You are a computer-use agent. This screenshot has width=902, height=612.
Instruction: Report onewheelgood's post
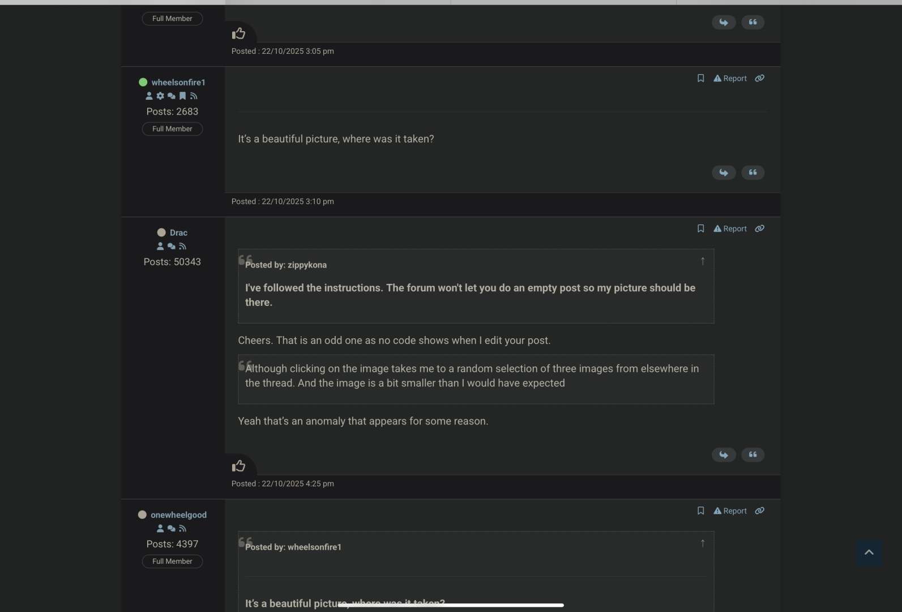pyautogui.click(x=730, y=511)
